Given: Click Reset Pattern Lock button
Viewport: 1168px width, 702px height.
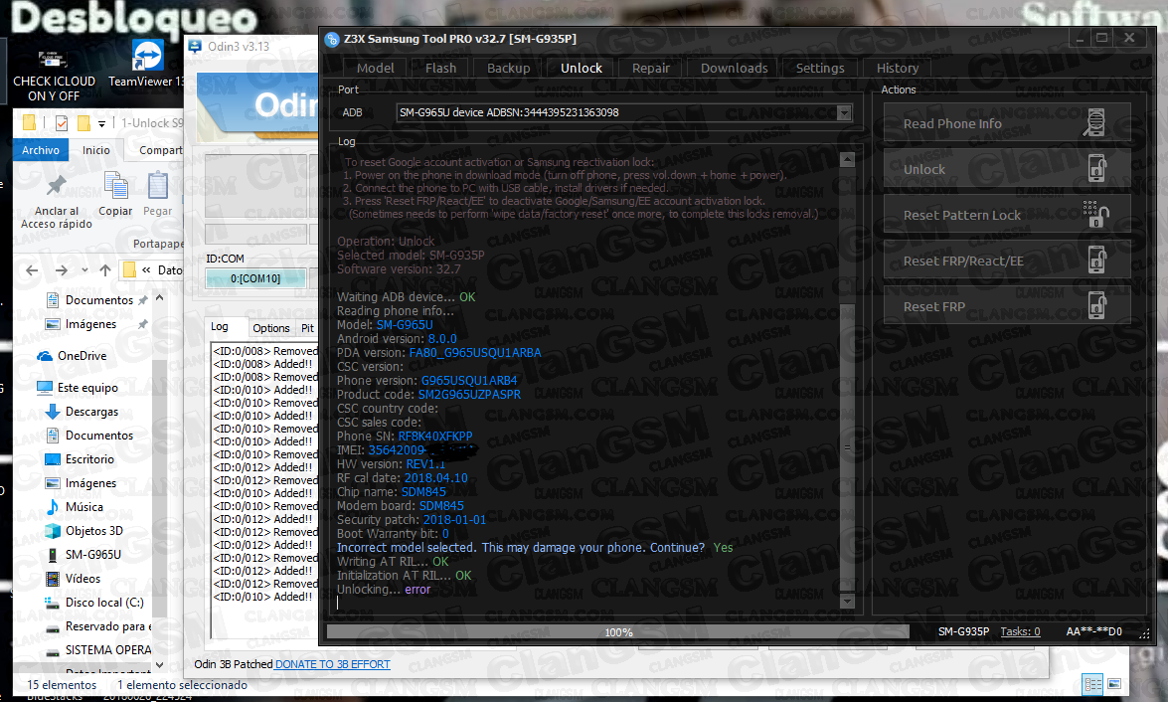Looking at the screenshot, I should (1006, 215).
